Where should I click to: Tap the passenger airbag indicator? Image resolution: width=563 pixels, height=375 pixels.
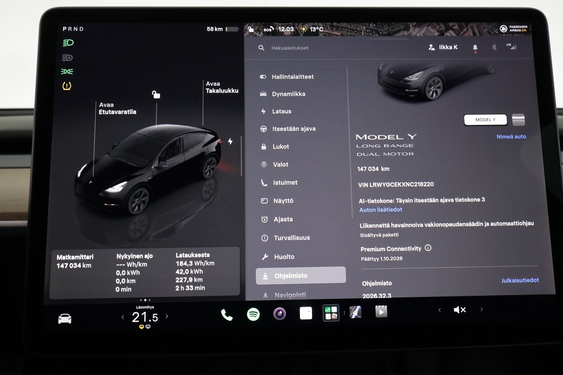point(514,28)
